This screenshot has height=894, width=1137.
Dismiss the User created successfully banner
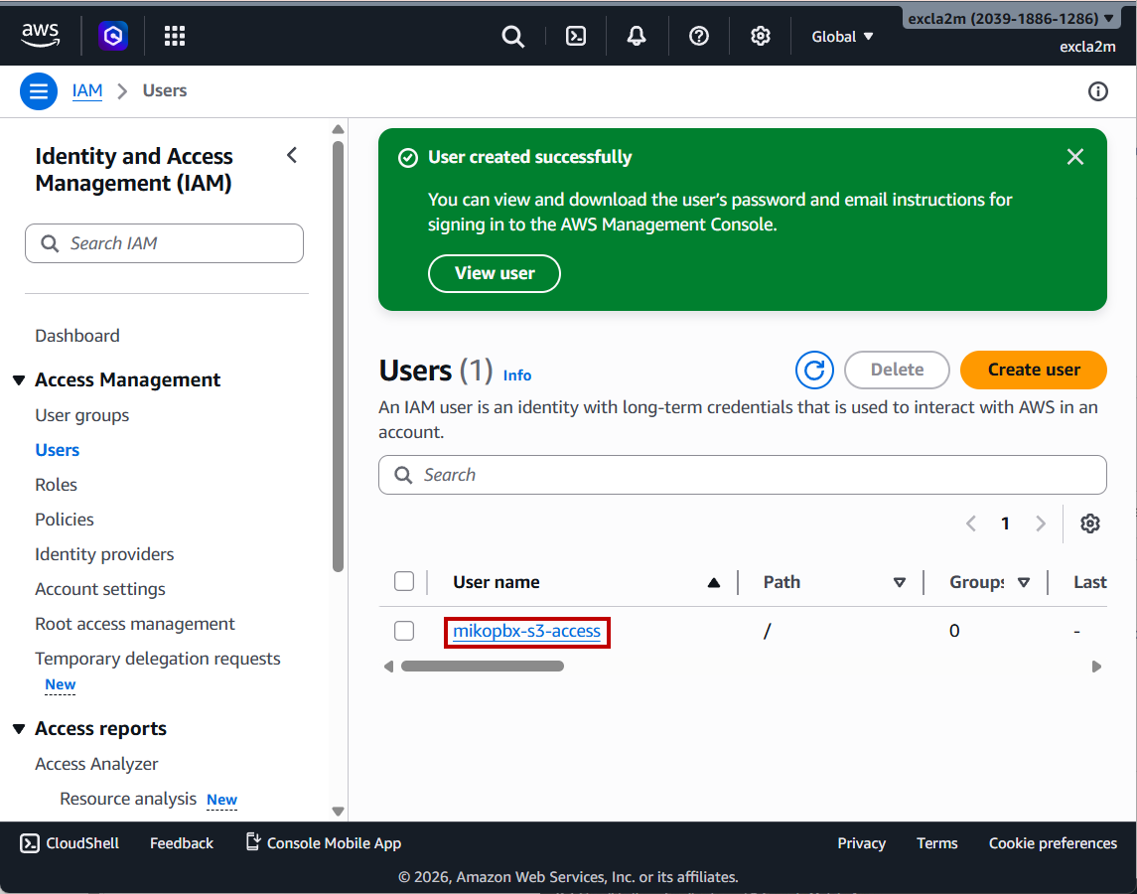click(1075, 157)
